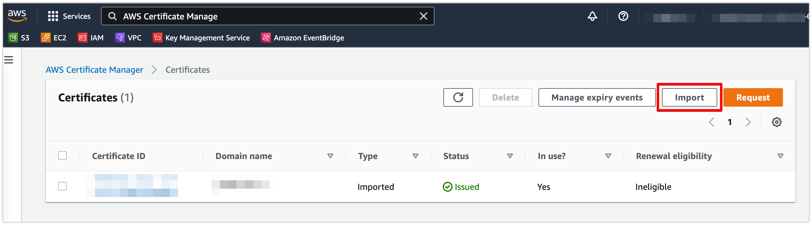Click the Certificates breadcrumb text
Viewport: 812px width, 225px height.
[x=187, y=70]
